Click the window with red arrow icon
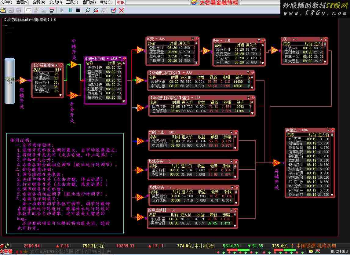This screenshot has width=350, height=255. pyautogui.click(x=113, y=10)
